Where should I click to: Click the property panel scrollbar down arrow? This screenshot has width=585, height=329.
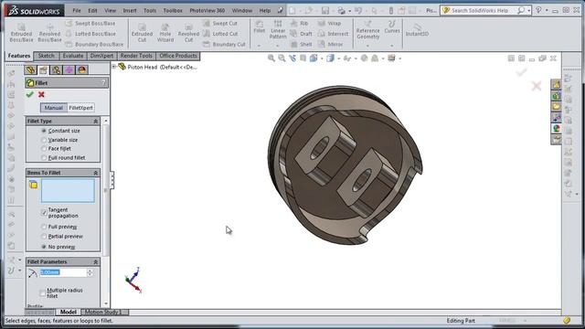[106, 303]
